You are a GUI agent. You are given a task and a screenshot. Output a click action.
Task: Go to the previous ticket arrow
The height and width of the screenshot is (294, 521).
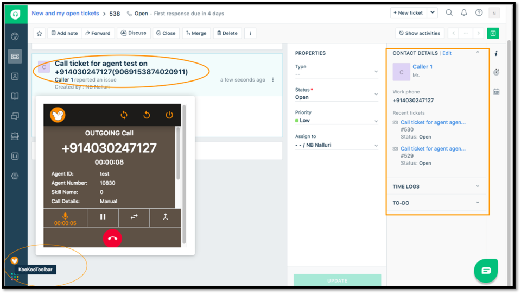454,33
